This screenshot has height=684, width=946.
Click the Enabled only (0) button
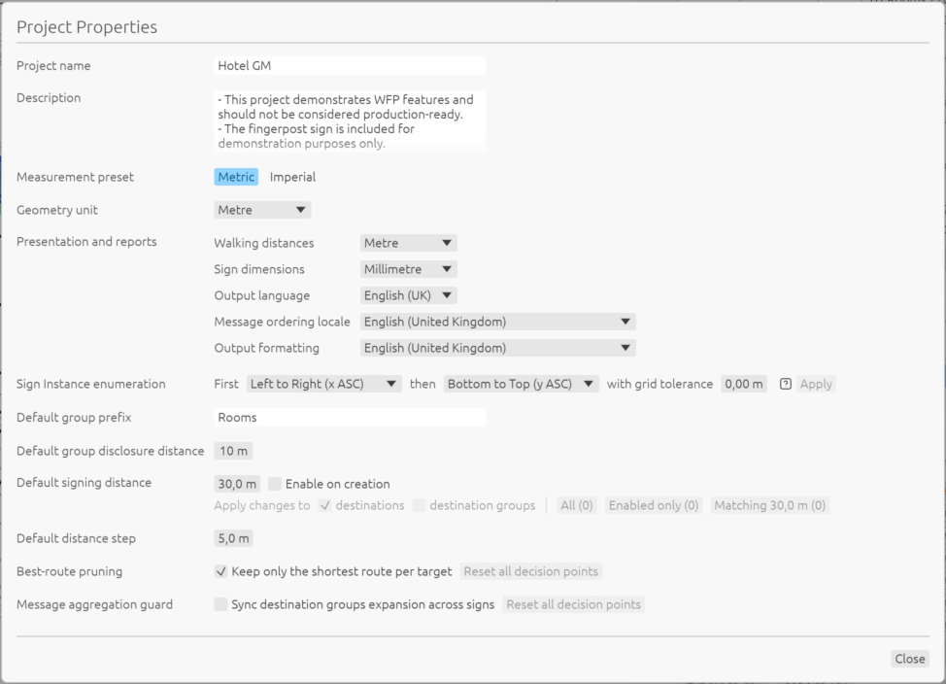click(654, 505)
